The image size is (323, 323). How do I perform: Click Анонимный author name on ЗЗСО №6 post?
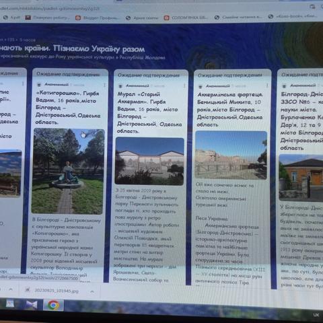303,85
